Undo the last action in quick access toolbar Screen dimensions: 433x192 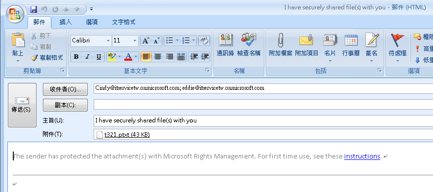pyautogui.click(x=44, y=9)
